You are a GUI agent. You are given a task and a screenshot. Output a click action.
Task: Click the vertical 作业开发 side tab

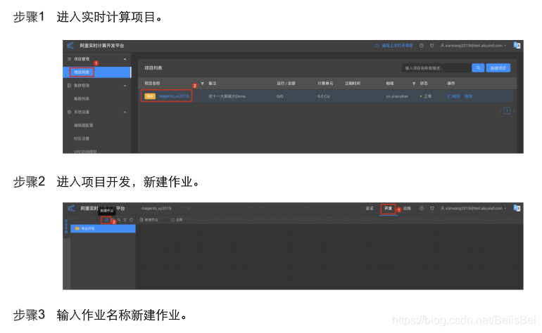[66, 226]
